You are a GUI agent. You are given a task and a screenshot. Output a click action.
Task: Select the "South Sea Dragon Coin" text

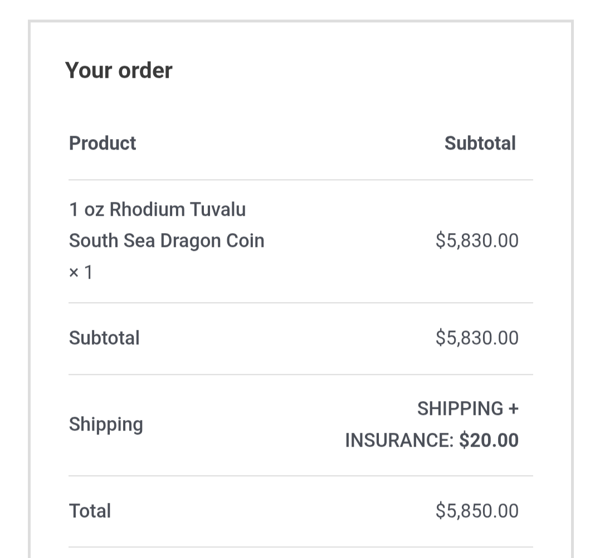(x=167, y=241)
